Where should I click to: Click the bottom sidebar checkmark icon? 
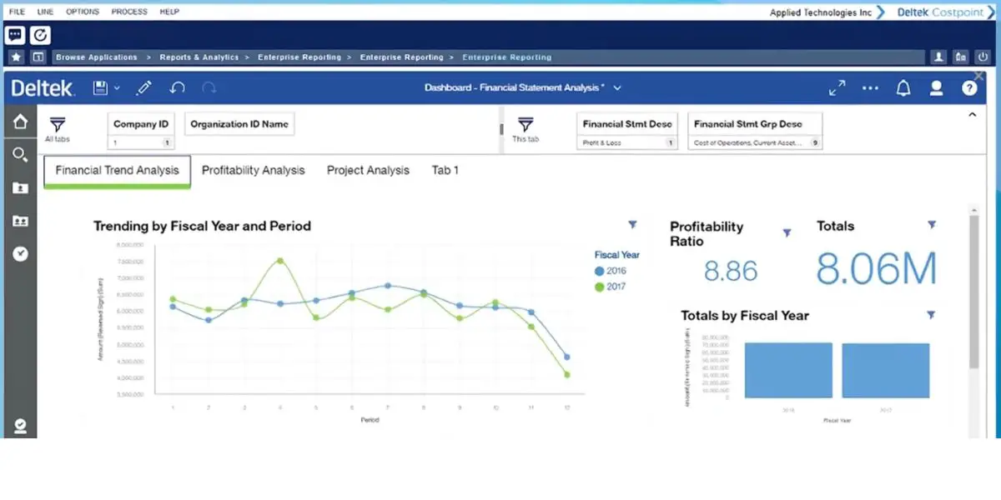20,426
